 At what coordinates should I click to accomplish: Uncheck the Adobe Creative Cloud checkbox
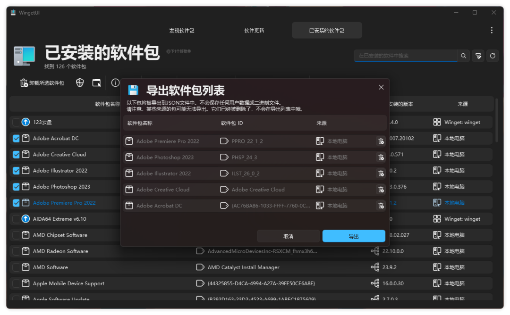[16, 155]
